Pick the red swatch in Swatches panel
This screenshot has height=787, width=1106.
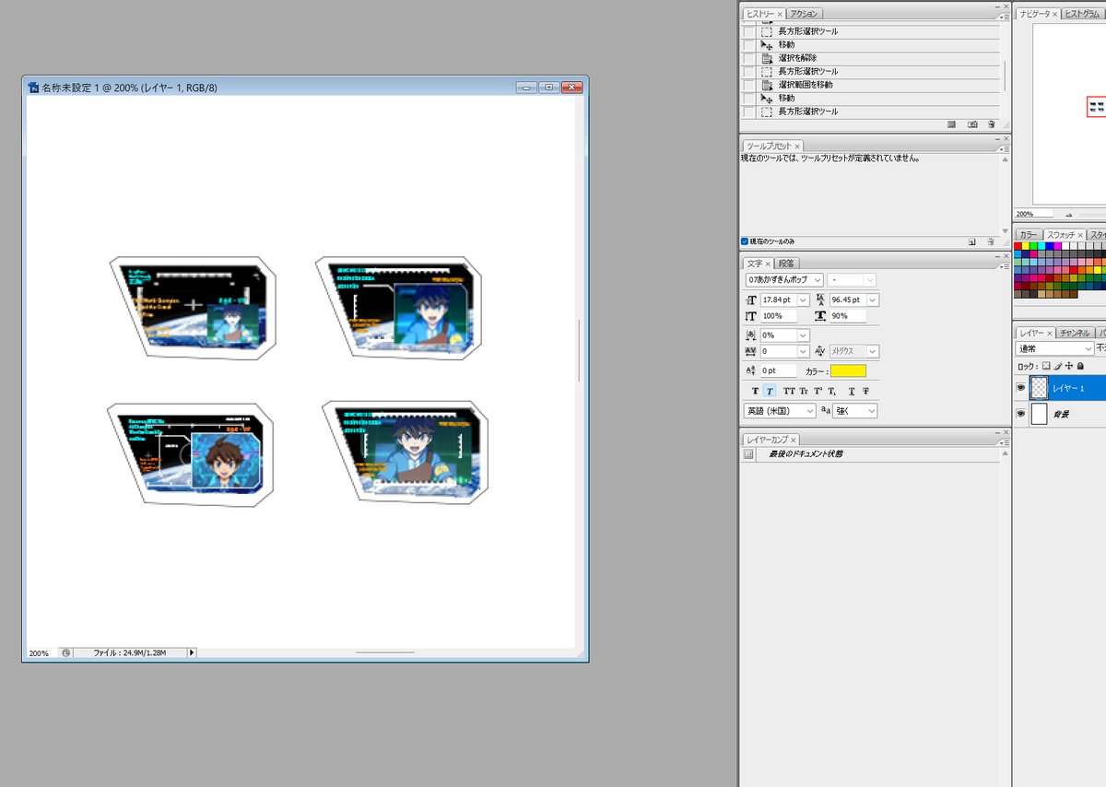(1019, 247)
